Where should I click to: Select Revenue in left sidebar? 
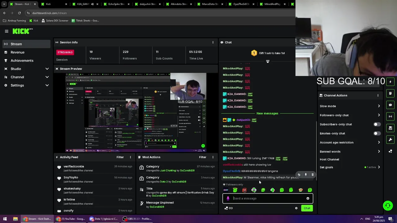(x=26, y=52)
